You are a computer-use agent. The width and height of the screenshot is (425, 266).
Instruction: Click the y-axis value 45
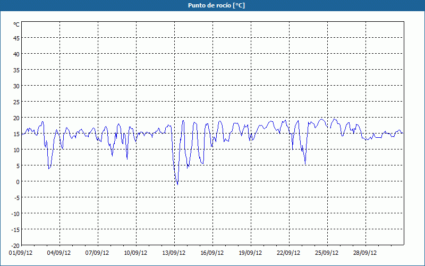(x=16, y=38)
